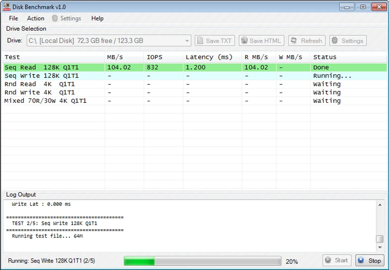The height and width of the screenshot is (270, 389).
Task: Select the Seq Write 128K Q1T1 row
Action: point(194,76)
